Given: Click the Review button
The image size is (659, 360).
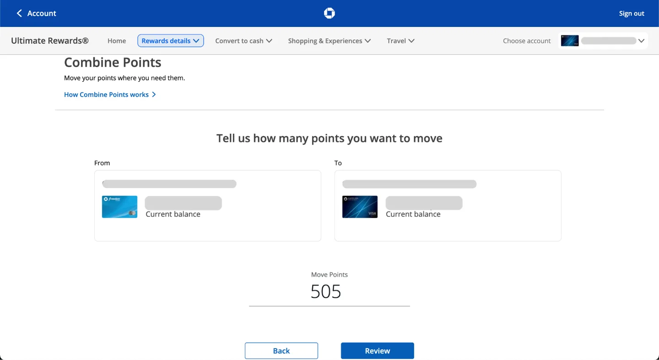Looking at the screenshot, I should pos(377,351).
